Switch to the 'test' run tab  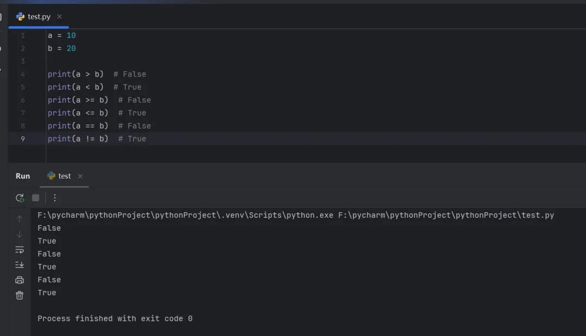pyautogui.click(x=64, y=176)
